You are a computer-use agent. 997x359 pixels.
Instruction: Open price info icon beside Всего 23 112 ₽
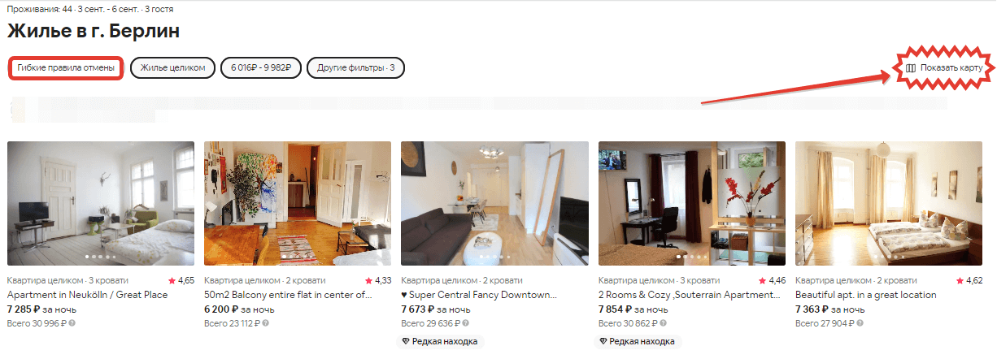point(266,323)
